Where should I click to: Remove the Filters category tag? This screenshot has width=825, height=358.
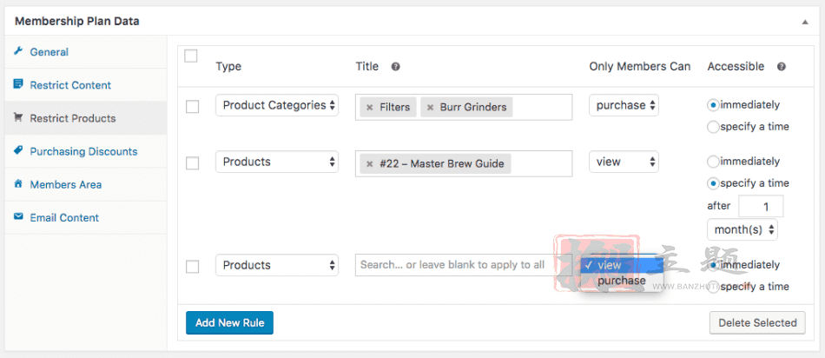coord(369,108)
